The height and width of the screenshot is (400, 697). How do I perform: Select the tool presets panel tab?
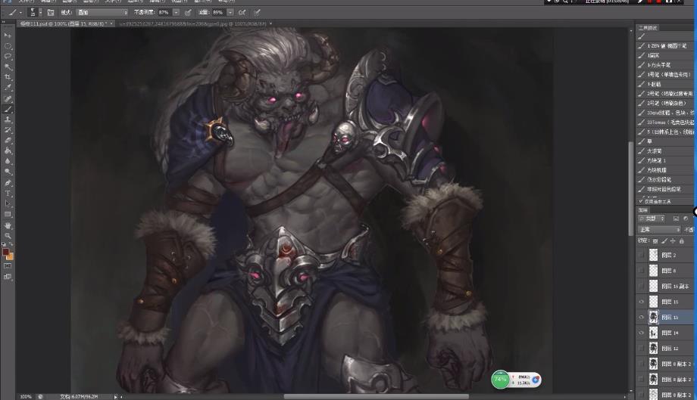648,27
